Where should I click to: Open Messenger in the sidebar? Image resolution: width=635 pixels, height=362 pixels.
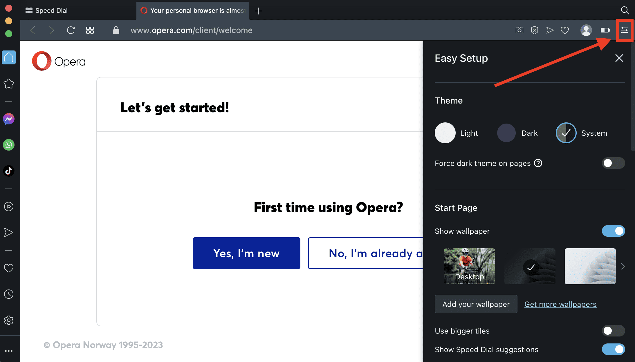point(9,119)
